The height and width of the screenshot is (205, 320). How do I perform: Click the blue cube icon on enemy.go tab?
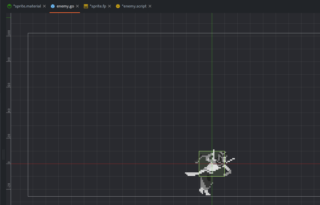tap(53, 6)
